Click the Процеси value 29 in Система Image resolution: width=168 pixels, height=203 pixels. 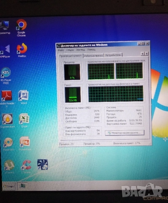(140, 117)
